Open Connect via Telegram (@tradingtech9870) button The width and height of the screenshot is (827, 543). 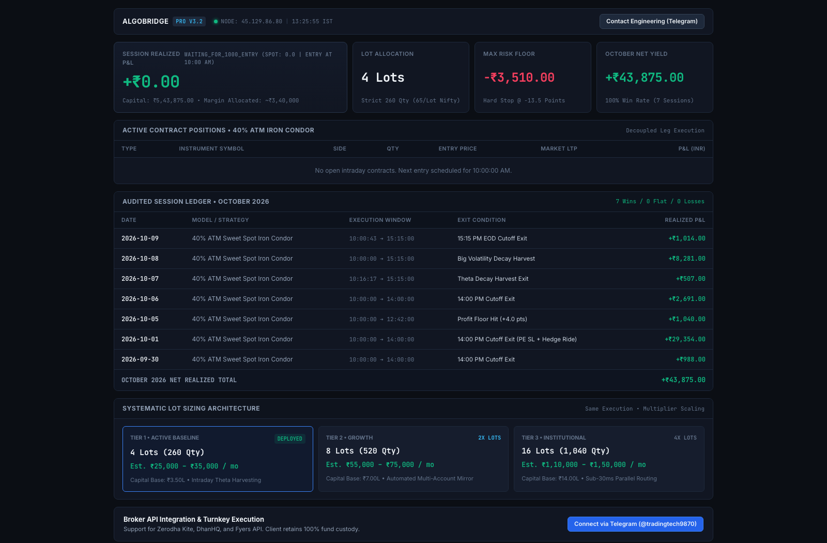click(635, 524)
